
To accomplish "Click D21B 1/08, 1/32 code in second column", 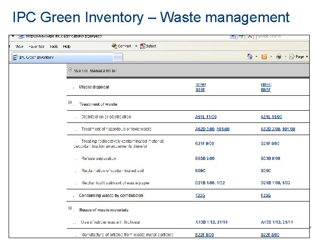I will click(x=275, y=183).
